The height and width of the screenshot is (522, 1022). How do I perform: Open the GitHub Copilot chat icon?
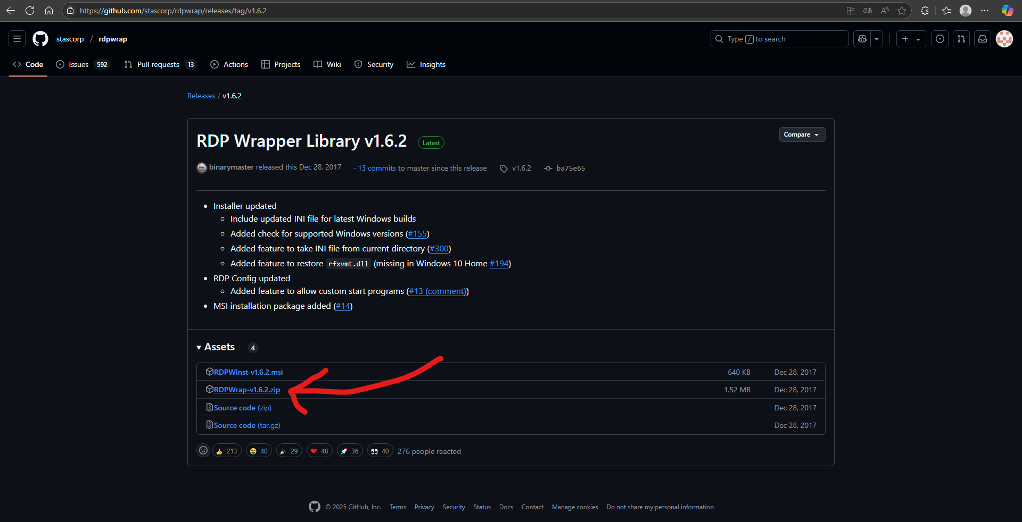(862, 39)
